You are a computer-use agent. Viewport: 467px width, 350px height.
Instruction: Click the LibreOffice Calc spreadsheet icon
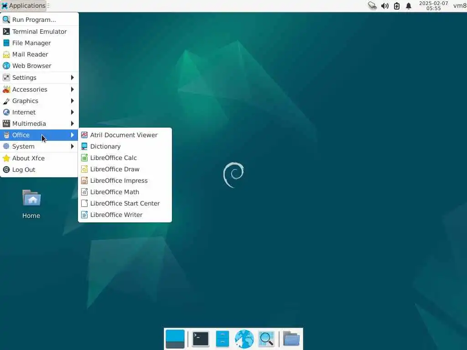(x=84, y=158)
